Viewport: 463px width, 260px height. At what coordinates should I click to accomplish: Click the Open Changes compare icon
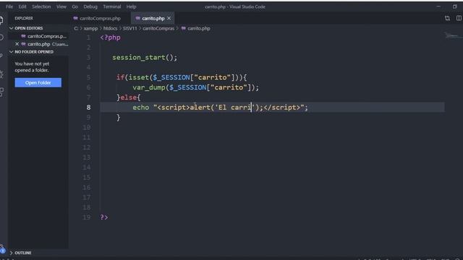pyautogui.click(x=447, y=18)
